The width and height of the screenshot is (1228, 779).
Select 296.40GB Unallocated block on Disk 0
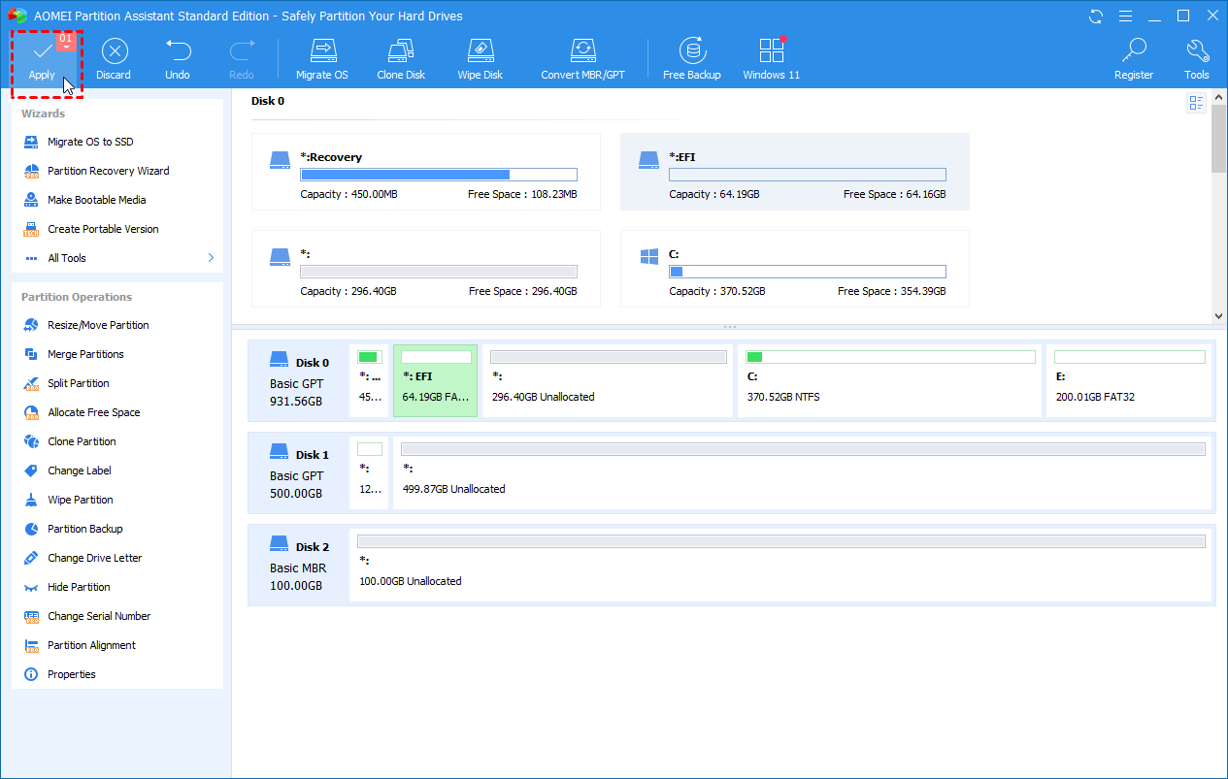point(608,380)
